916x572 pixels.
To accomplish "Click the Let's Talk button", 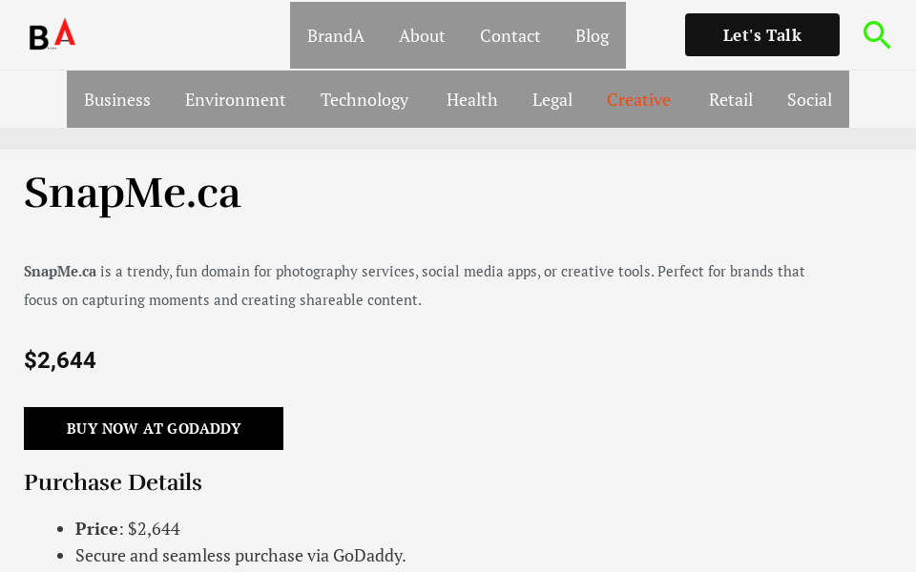I will coord(761,34).
